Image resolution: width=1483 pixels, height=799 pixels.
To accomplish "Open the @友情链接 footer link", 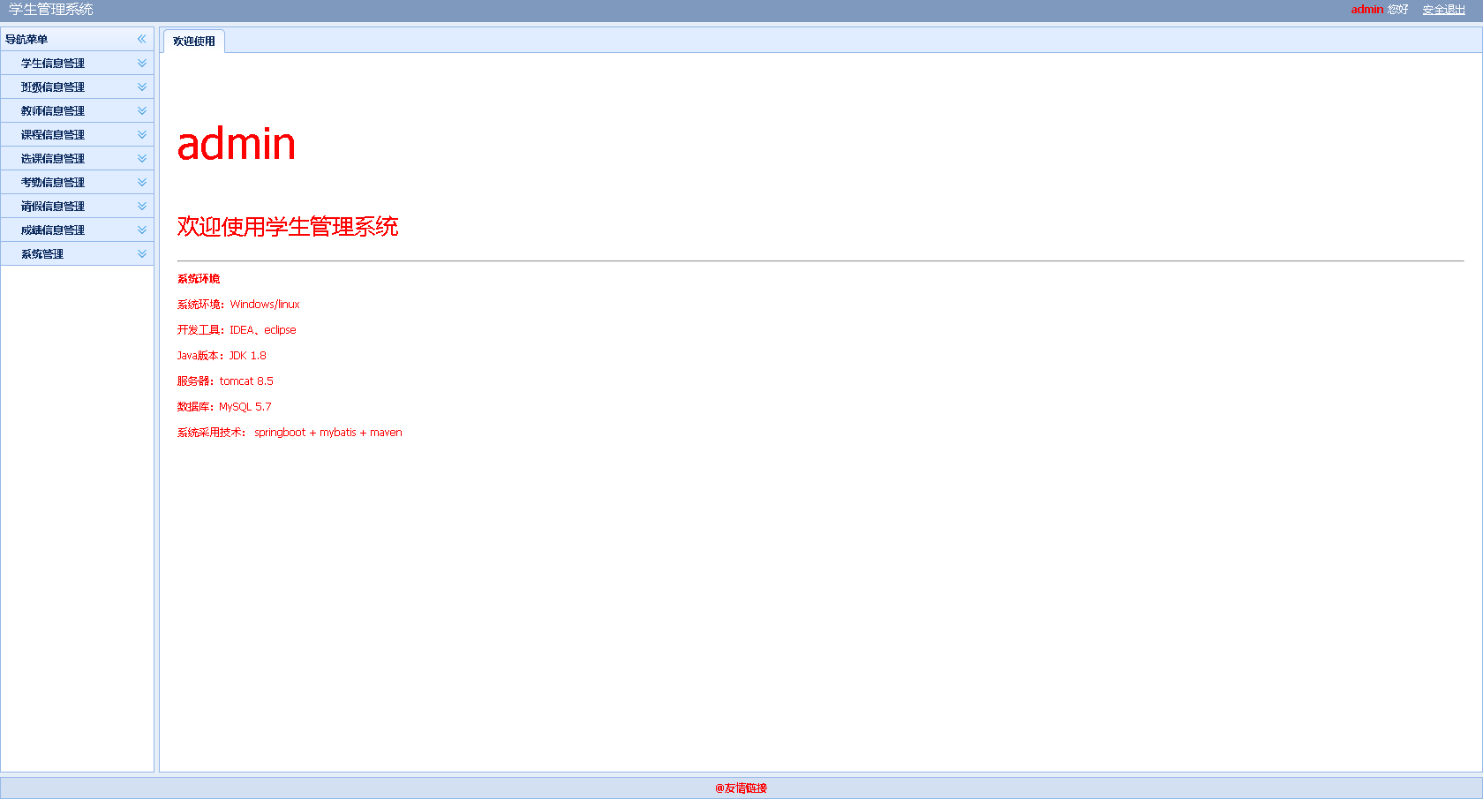I will pos(741,788).
